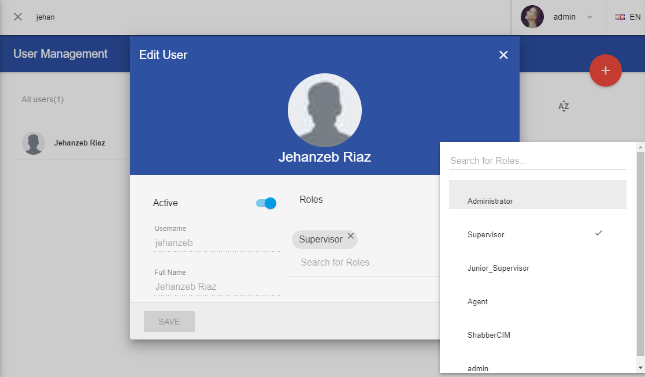Remove the Supervisor role chip
This screenshot has width=645, height=377.
351,236
